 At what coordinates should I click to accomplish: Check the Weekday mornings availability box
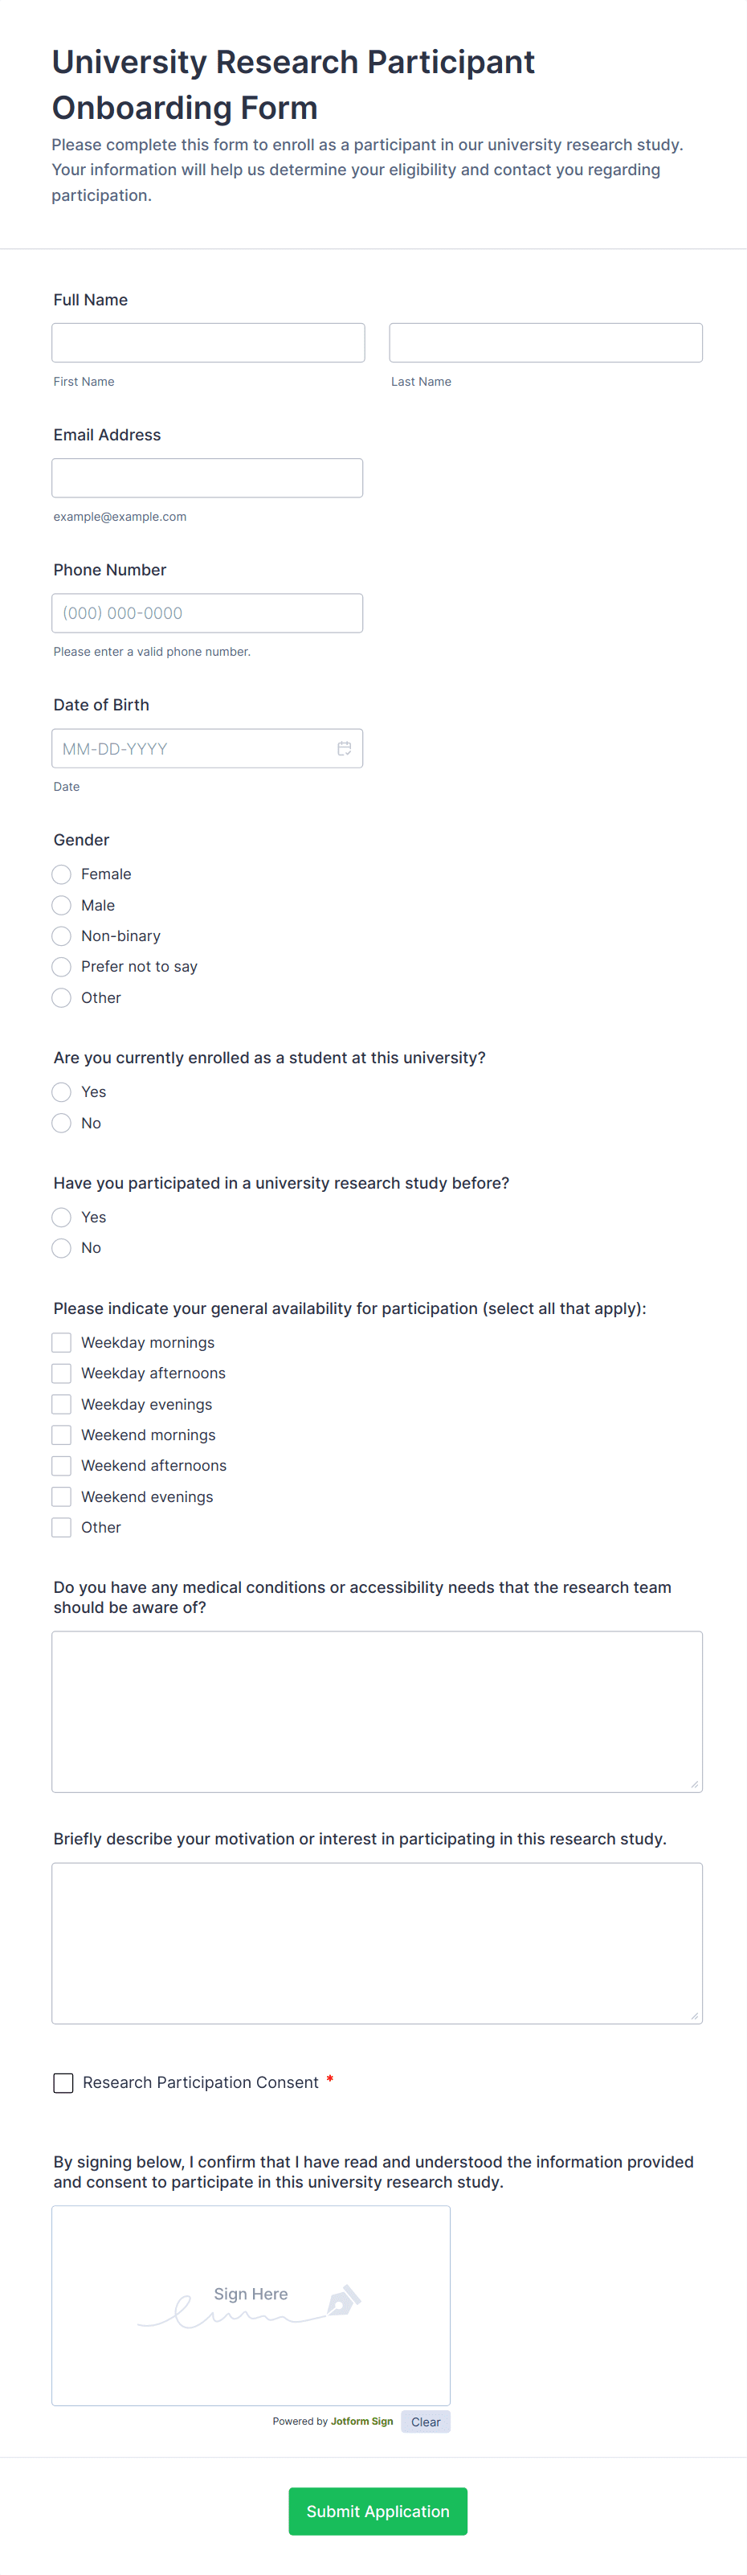point(62,1342)
